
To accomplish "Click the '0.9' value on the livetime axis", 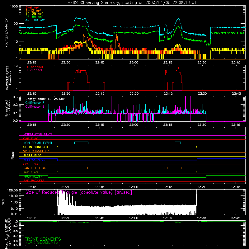I will tap(15, 226).
